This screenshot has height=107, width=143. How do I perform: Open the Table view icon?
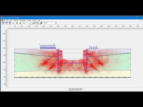pos(38,23)
